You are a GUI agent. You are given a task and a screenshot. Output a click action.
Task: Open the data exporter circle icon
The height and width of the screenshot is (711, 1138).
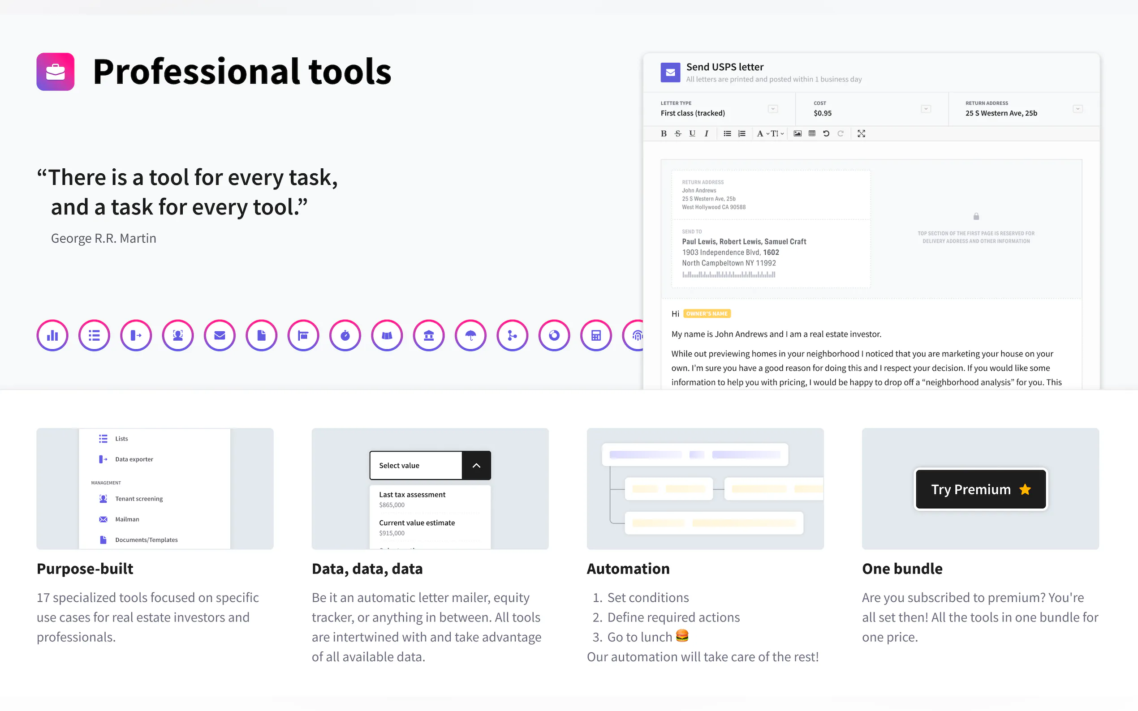tap(136, 335)
